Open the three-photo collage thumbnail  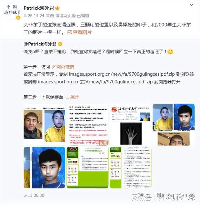point(174,125)
